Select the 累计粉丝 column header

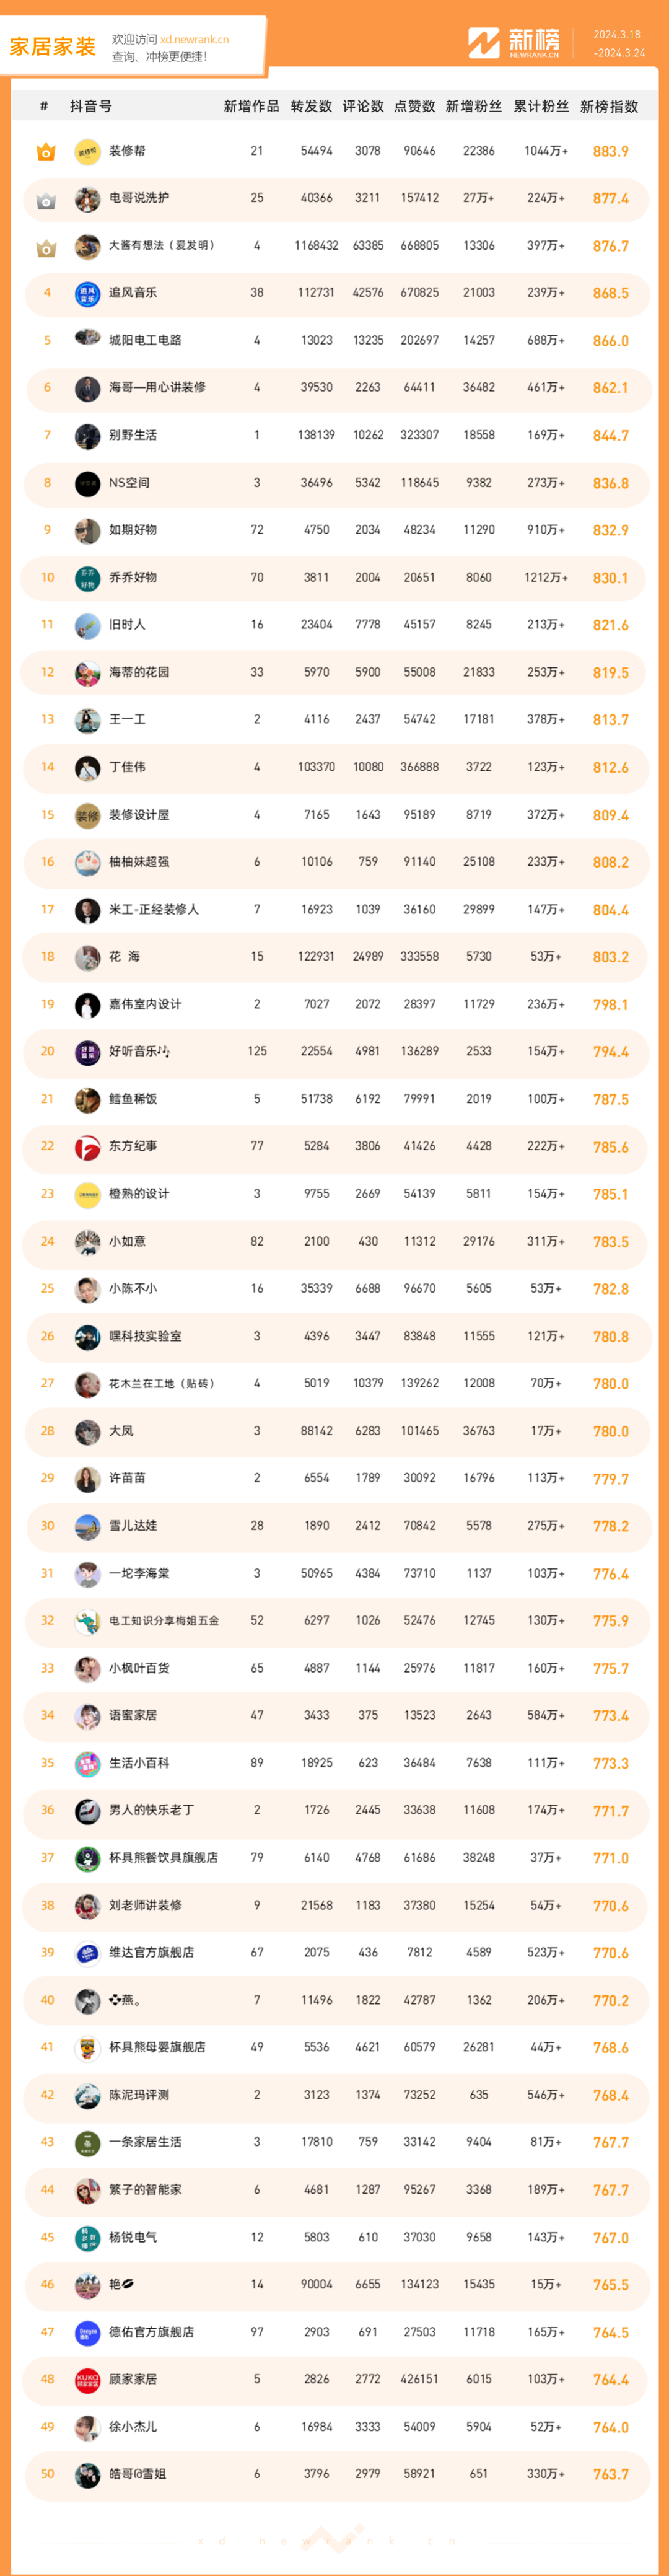[541, 106]
